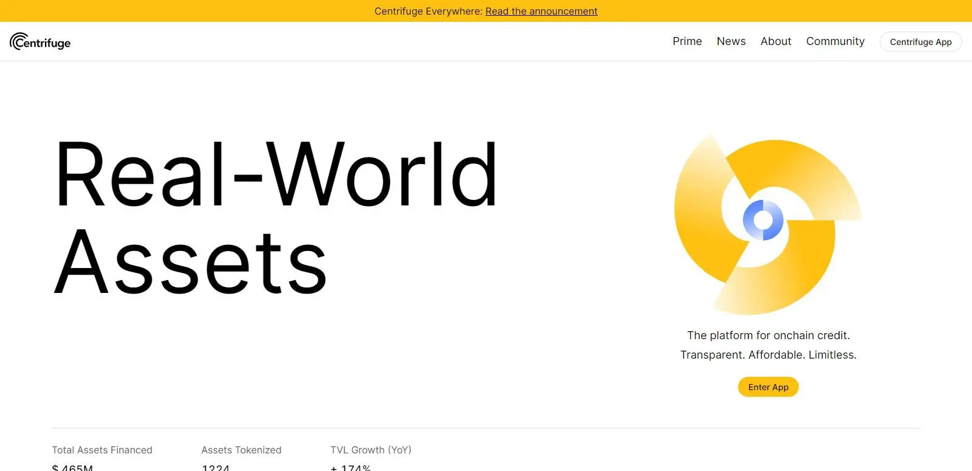This screenshot has height=471, width=972.
Task: Click the Centrifuge logo in the header
Action: click(40, 42)
